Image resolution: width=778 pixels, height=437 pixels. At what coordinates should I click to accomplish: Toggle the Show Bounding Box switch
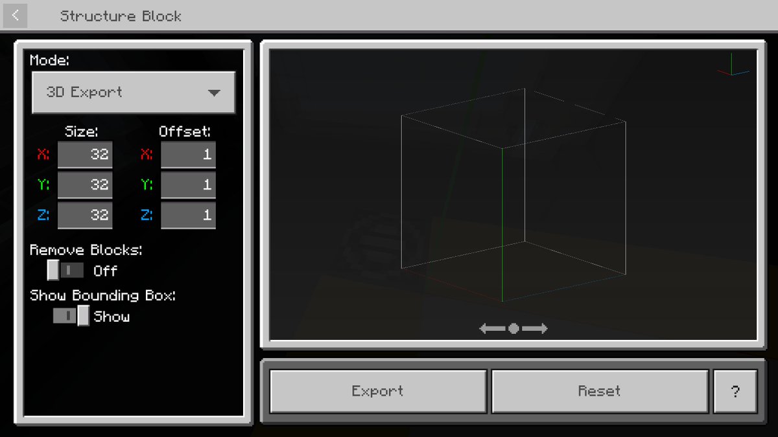(71, 316)
